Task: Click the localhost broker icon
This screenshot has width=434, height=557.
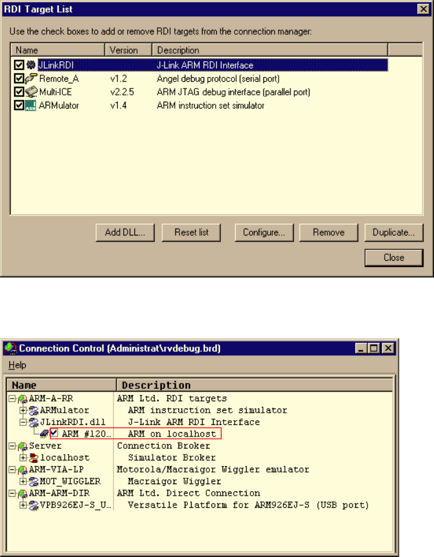Action: coord(34,458)
